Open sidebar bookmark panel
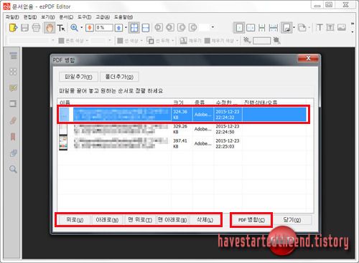359x263 pixels. coord(13,137)
